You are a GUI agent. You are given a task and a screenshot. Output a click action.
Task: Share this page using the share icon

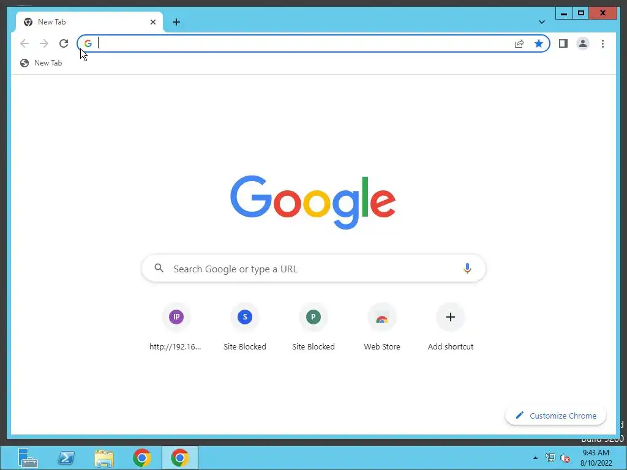coord(519,43)
